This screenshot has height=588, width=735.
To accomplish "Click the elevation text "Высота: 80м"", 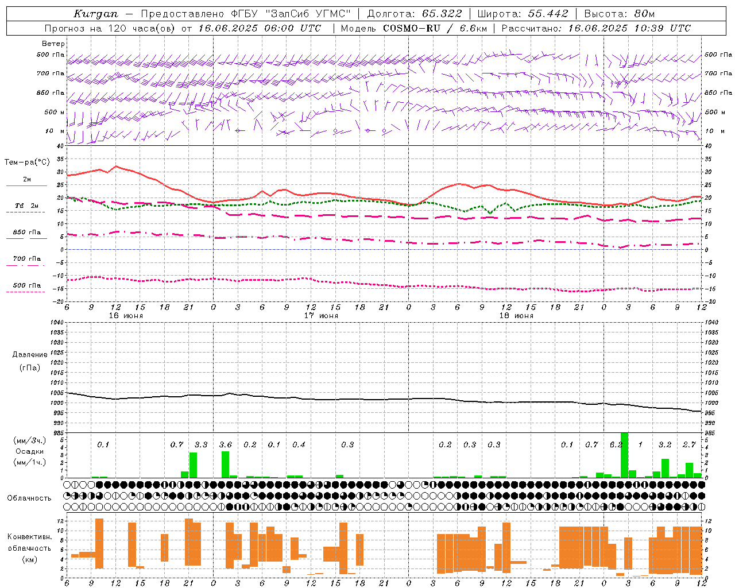I will pos(619,14).
